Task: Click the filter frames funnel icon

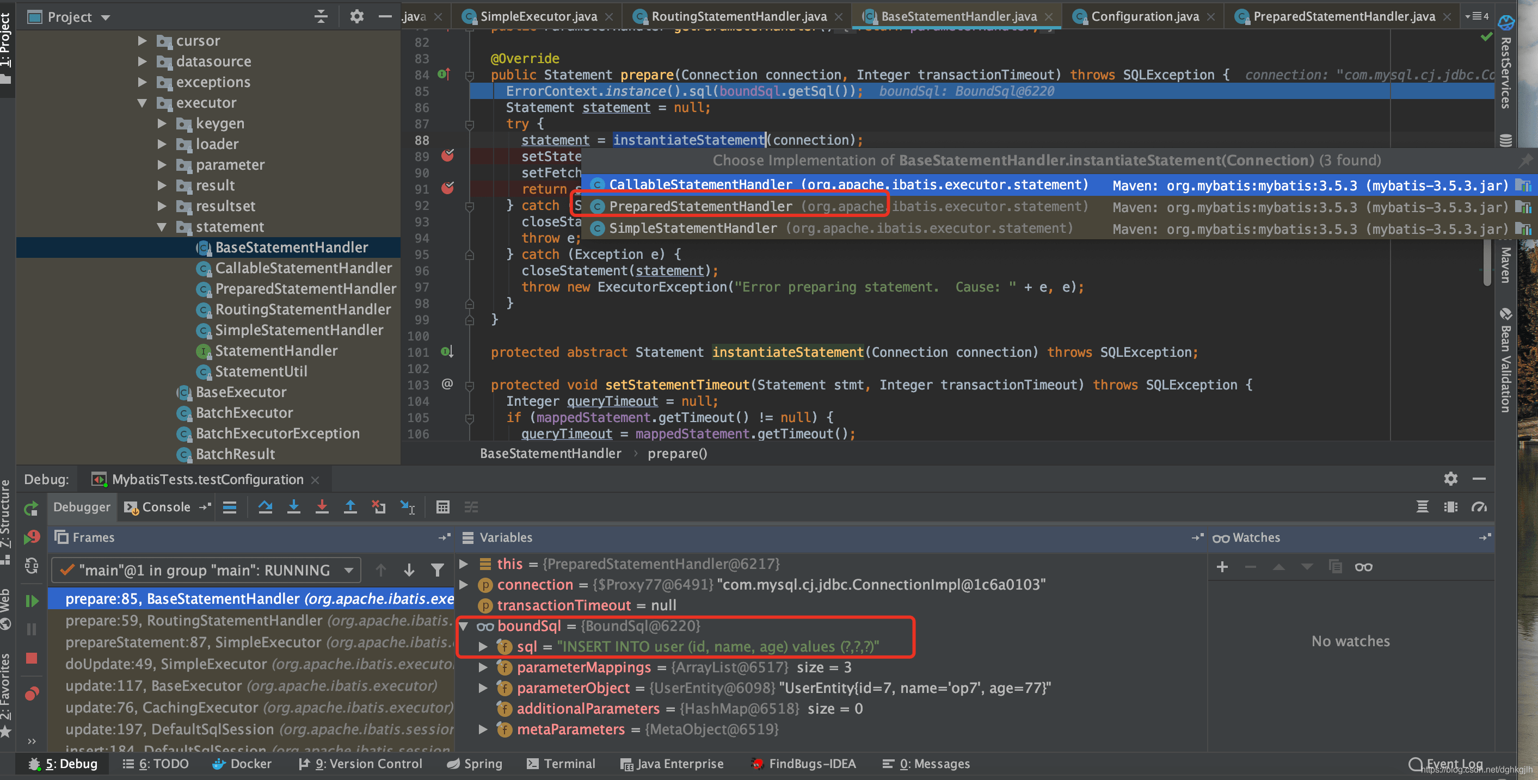Action: pos(437,571)
